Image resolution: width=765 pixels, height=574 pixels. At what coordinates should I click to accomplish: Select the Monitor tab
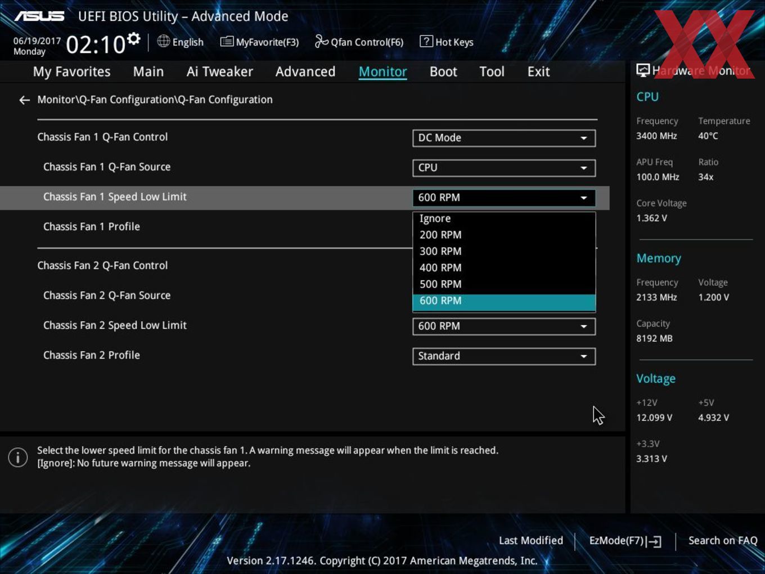point(382,71)
